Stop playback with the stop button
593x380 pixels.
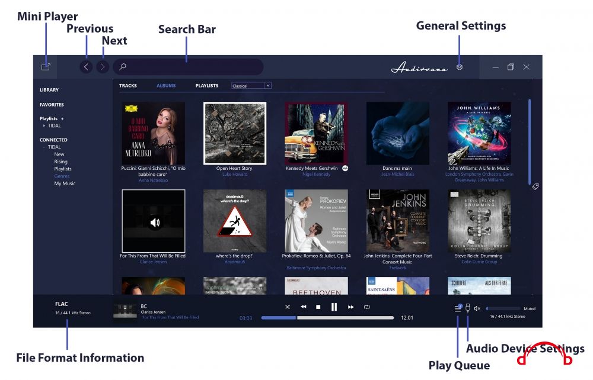click(318, 307)
